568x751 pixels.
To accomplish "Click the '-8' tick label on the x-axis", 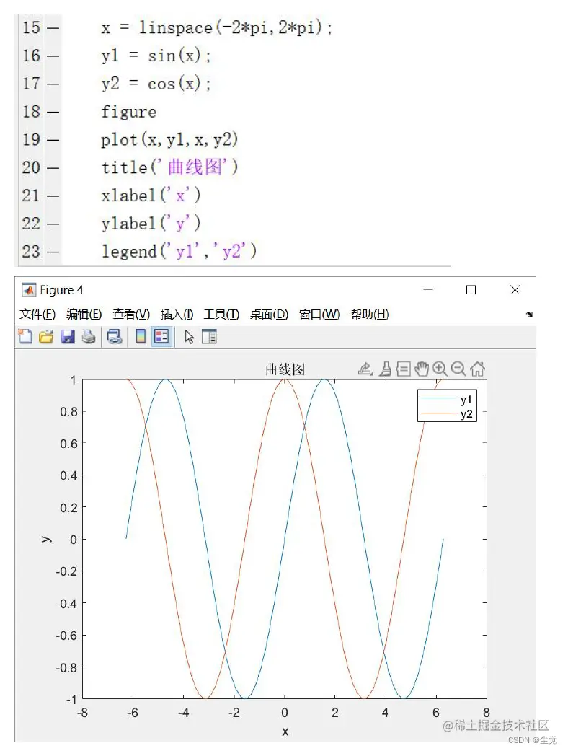I will pos(82,713).
